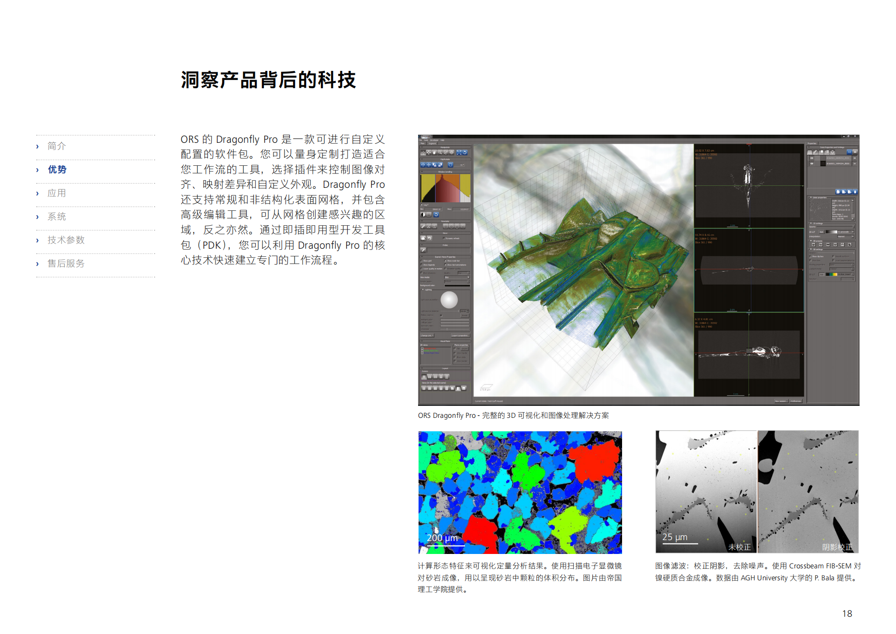Enable the Show clip box checkbox

tap(810, 256)
